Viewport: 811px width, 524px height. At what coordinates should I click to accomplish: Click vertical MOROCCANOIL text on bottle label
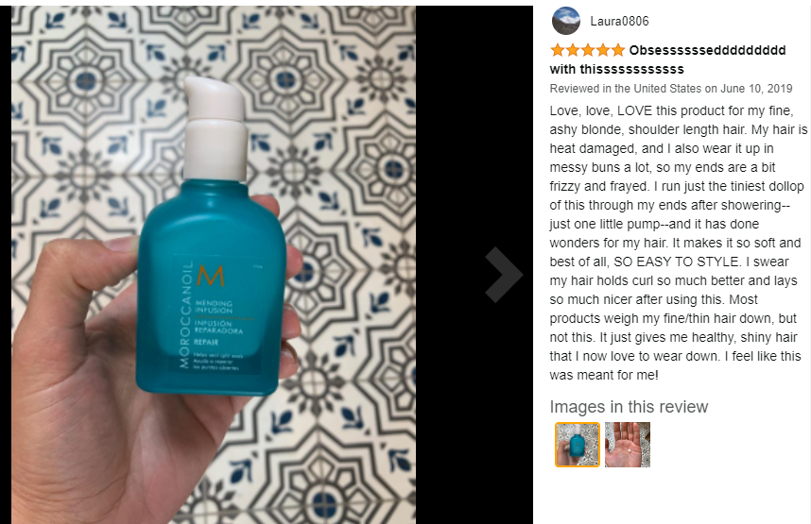tap(184, 314)
